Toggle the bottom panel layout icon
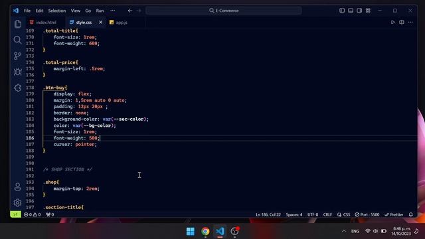The width and height of the screenshot is (425, 239). coord(351,11)
